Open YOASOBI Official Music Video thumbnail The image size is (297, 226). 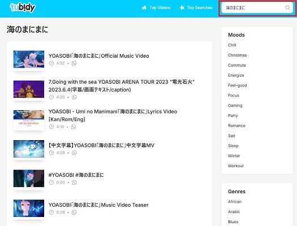pyautogui.click(x=29, y=59)
